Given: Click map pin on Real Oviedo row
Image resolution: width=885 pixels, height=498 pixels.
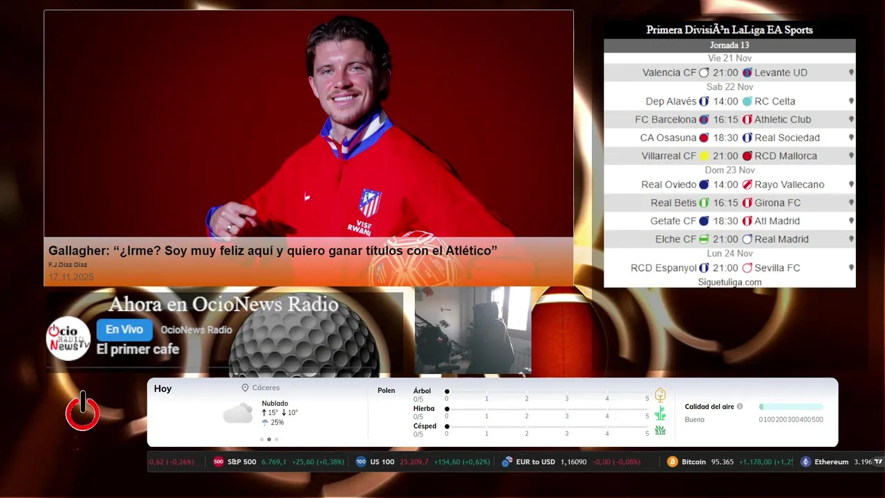Looking at the screenshot, I should (851, 185).
